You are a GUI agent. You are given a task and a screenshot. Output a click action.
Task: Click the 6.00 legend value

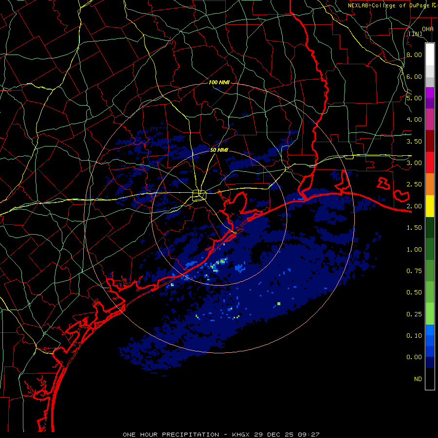tap(414, 76)
